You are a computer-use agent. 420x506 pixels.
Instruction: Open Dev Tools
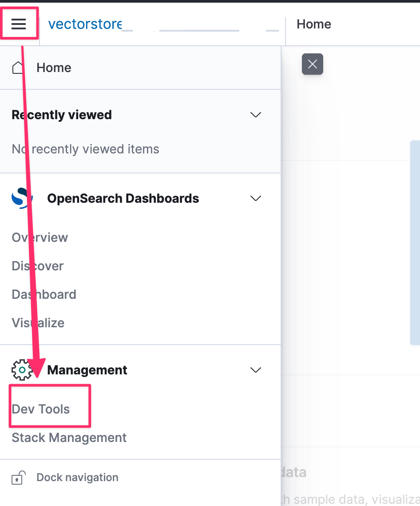click(x=41, y=409)
